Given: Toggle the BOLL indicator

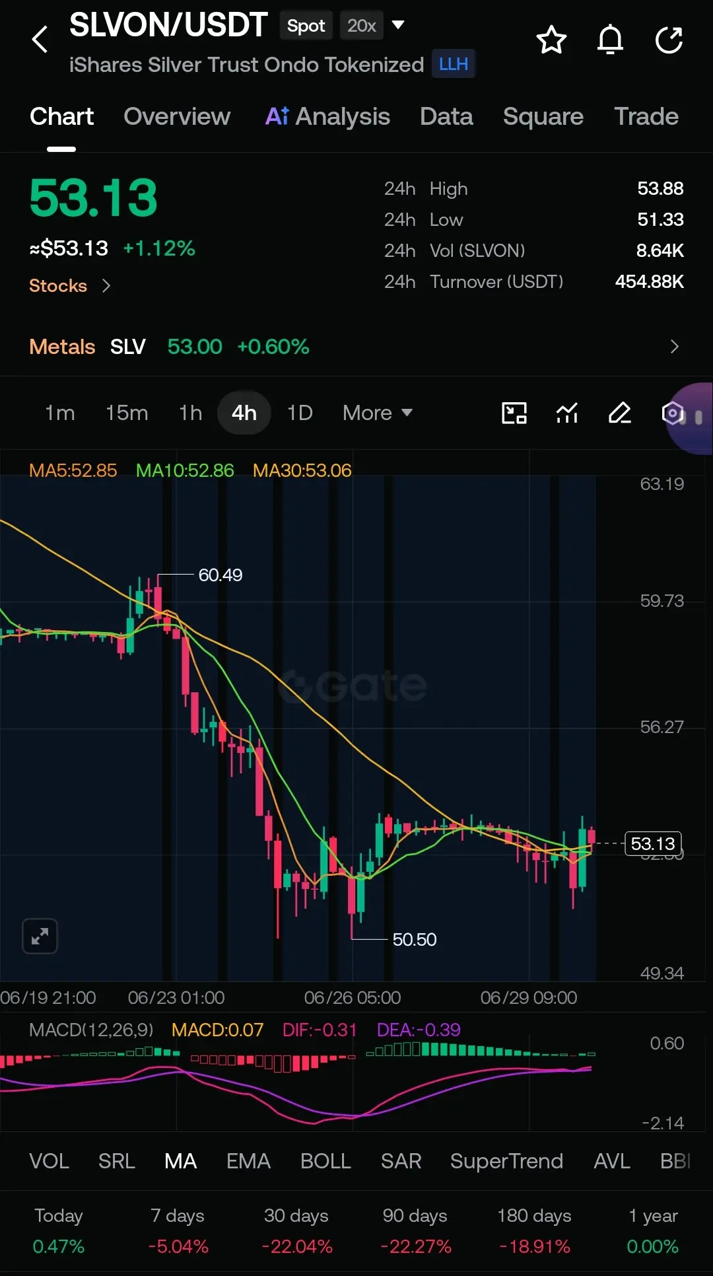Looking at the screenshot, I should click(x=325, y=1161).
